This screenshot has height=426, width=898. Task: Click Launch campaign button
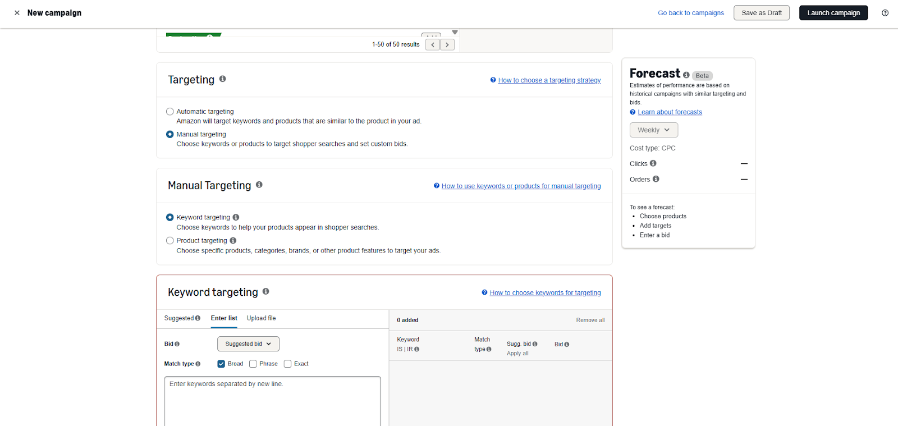point(833,13)
